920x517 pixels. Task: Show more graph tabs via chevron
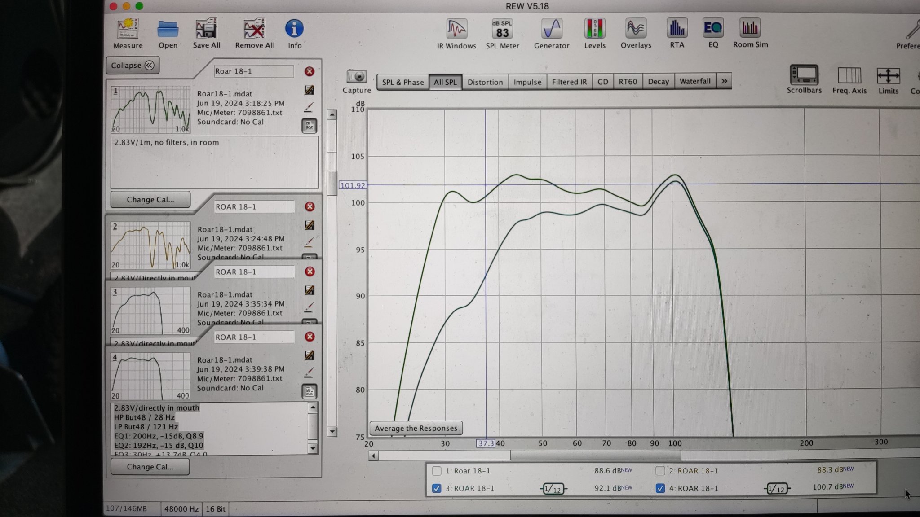coord(724,81)
